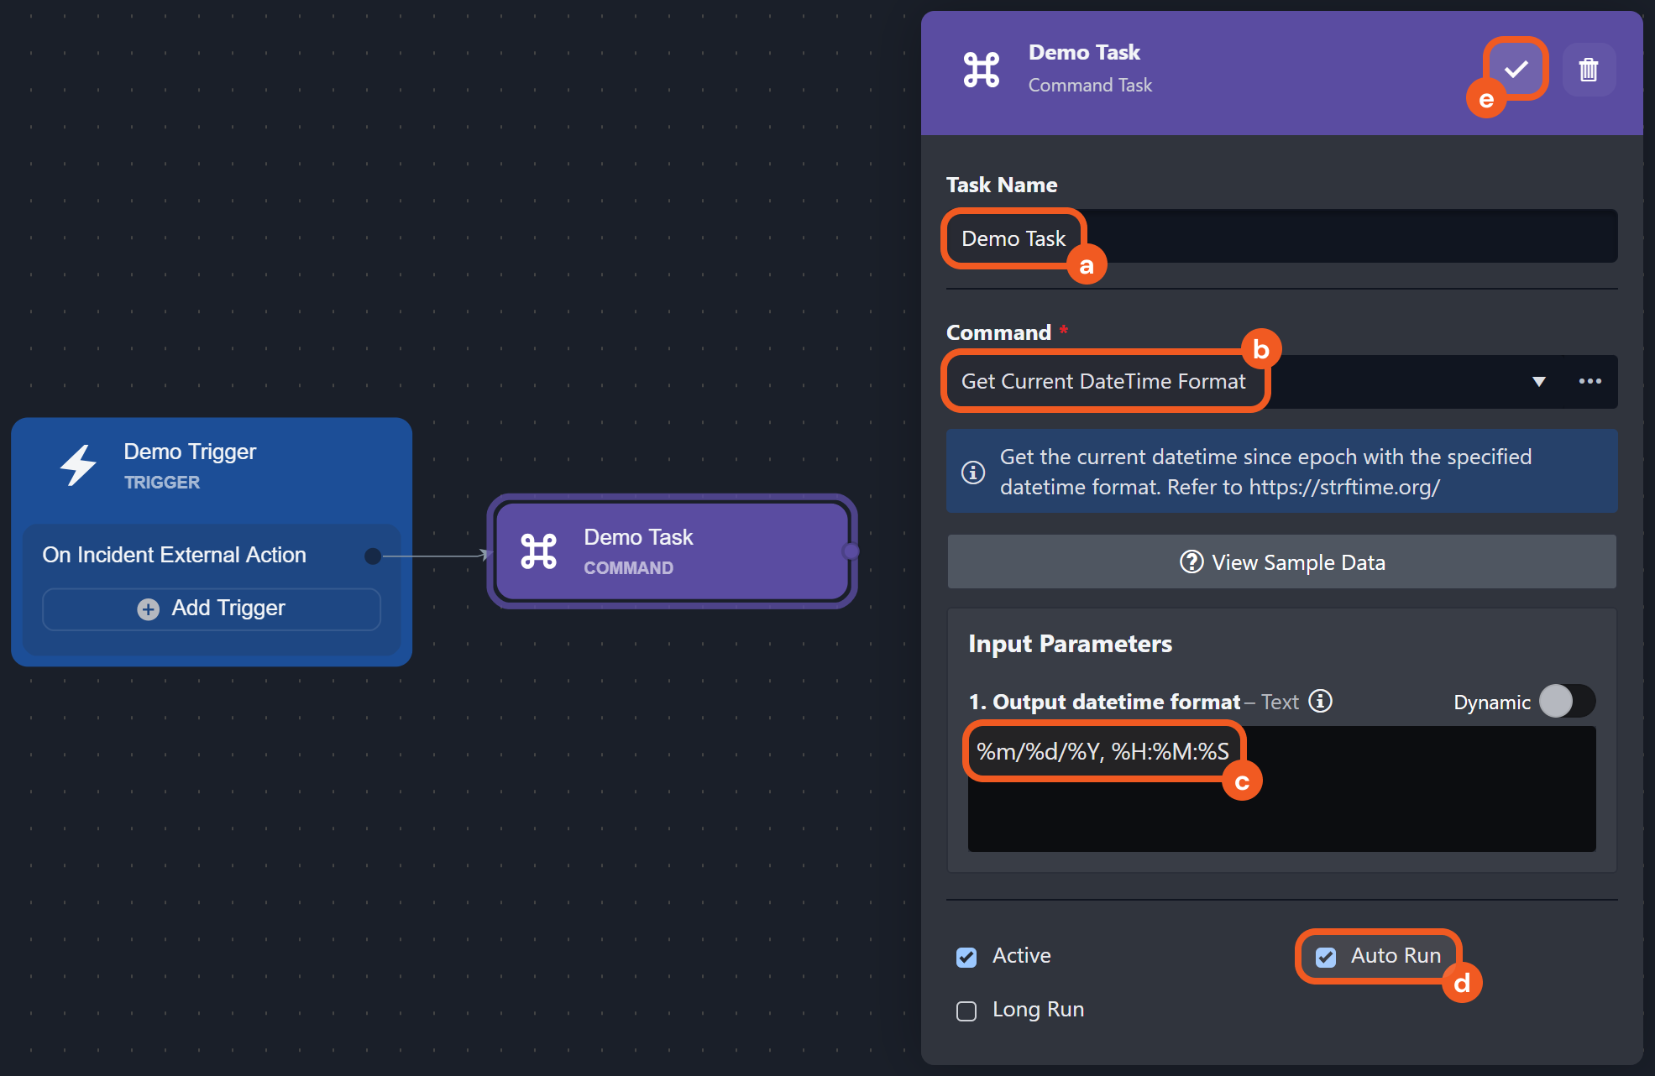Enable the Long Run checkbox
Image resolution: width=1655 pixels, height=1076 pixels.
click(x=966, y=1011)
